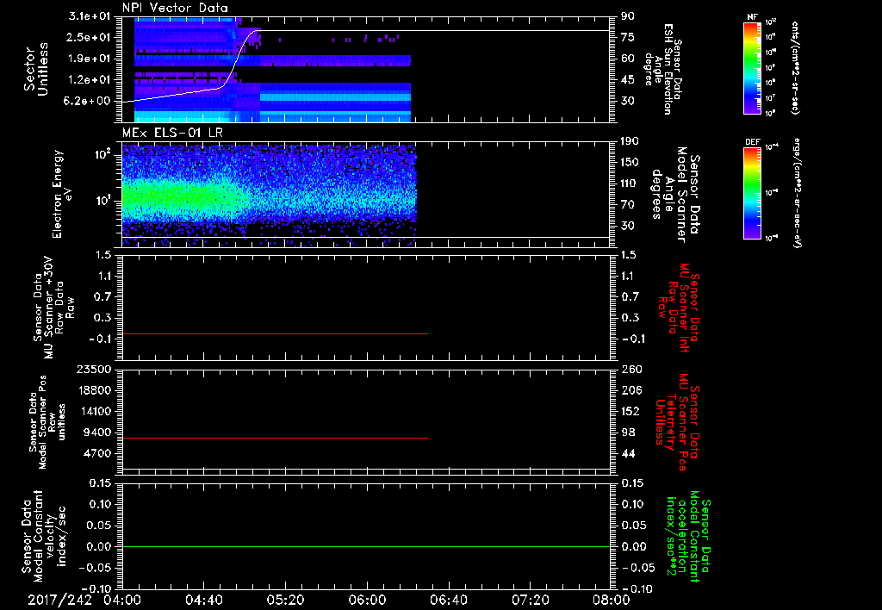Click the '2.5e+01' sector tick label

pos(90,37)
